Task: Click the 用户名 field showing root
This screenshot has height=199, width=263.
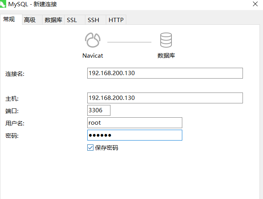Action: pos(135,123)
